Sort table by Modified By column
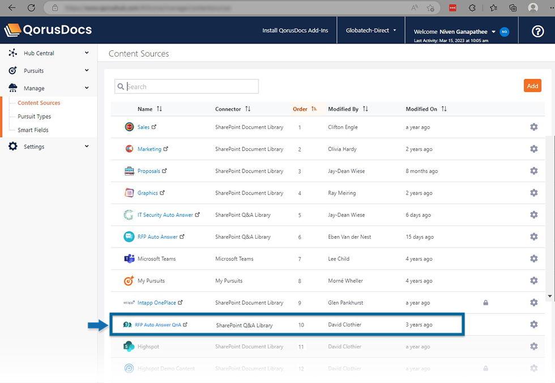The image size is (555, 383). click(348, 109)
